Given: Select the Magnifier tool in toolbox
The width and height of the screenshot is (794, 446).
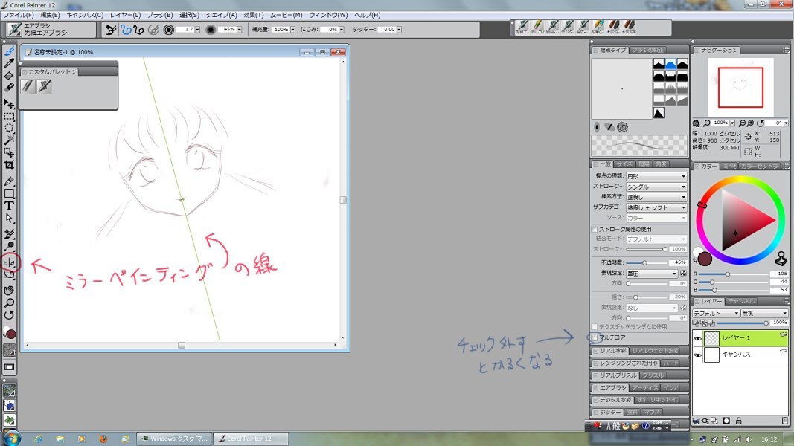Looking at the screenshot, I should point(10,303).
